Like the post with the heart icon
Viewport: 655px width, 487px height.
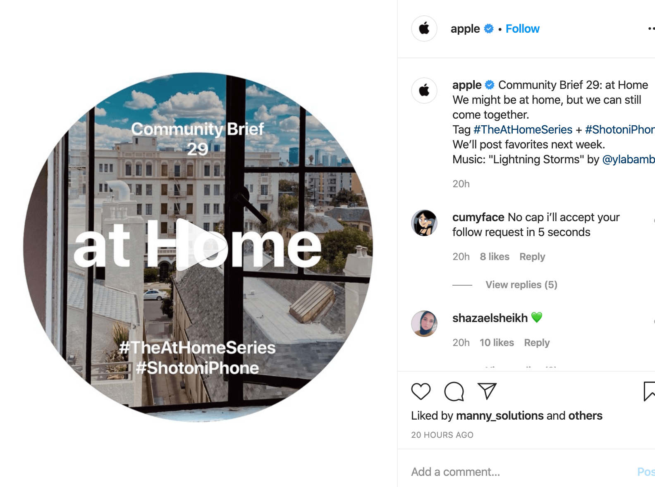pos(421,392)
